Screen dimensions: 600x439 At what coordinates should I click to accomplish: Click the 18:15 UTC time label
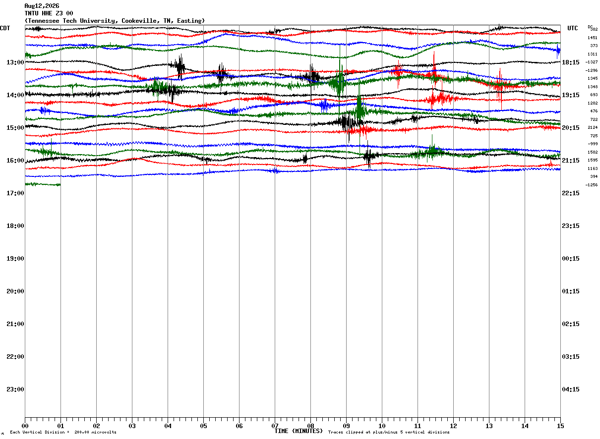[x=571, y=62]
